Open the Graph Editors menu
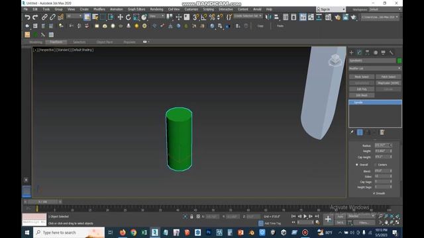 click(x=136, y=9)
